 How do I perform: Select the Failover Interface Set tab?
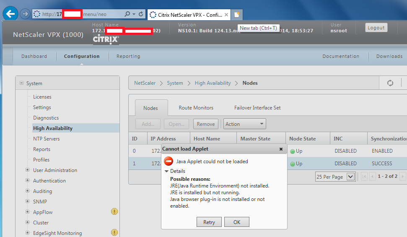[257, 107]
